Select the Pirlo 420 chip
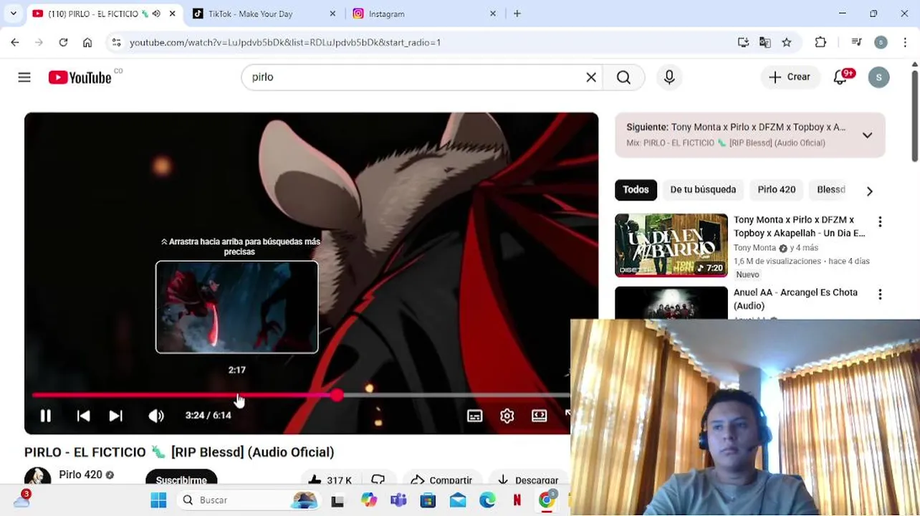The width and height of the screenshot is (920, 516). (777, 190)
